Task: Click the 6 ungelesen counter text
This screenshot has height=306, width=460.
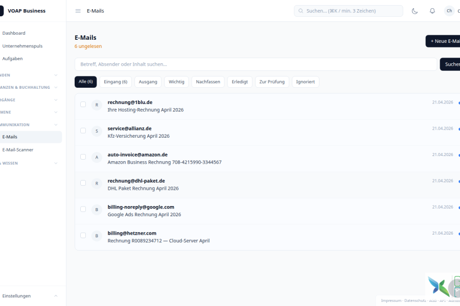Action: [88, 46]
